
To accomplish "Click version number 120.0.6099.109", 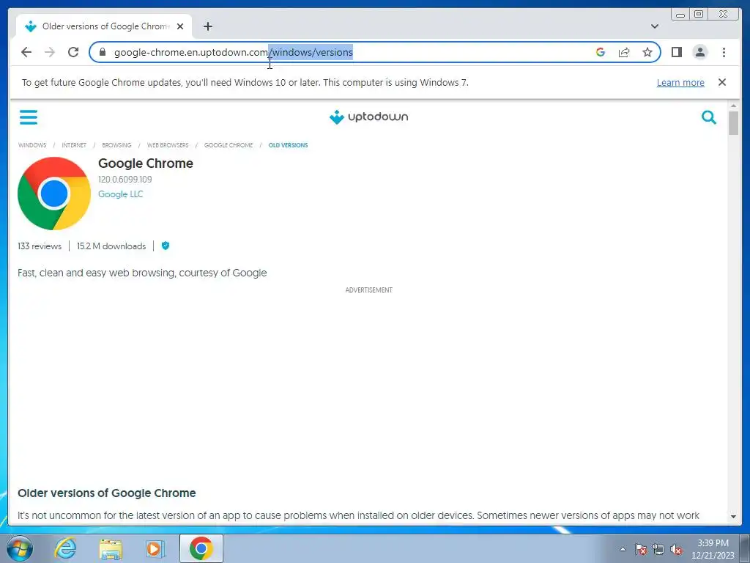I will [125, 180].
